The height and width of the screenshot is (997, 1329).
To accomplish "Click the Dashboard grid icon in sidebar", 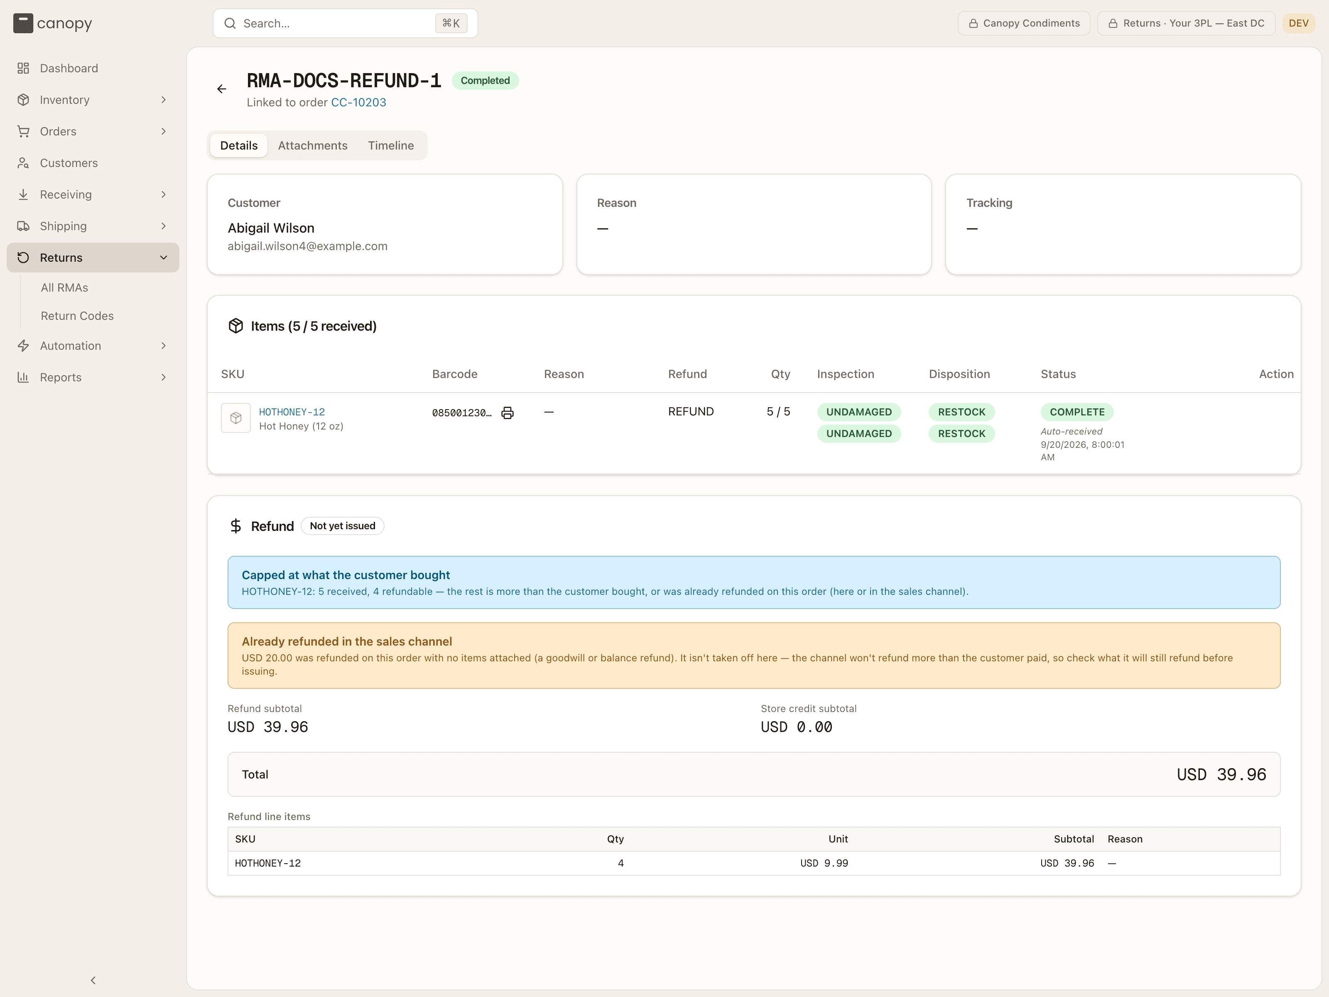I will (x=23, y=68).
